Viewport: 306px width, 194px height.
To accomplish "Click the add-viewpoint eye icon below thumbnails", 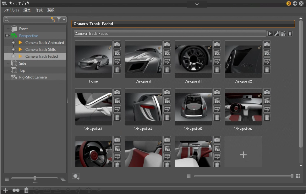I will tap(76, 176).
